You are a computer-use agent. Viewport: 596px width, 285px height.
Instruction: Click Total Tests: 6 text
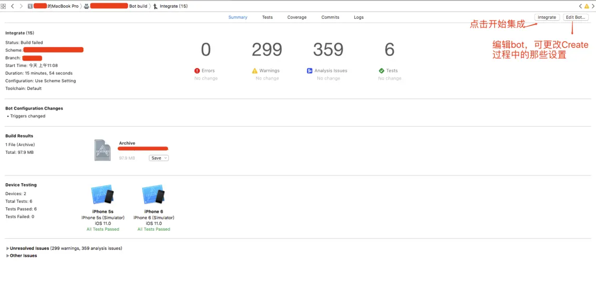tap(19, 201)
